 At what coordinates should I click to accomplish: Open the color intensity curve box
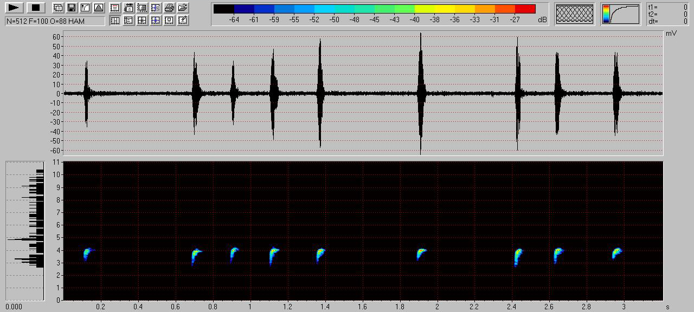[621, 14]
